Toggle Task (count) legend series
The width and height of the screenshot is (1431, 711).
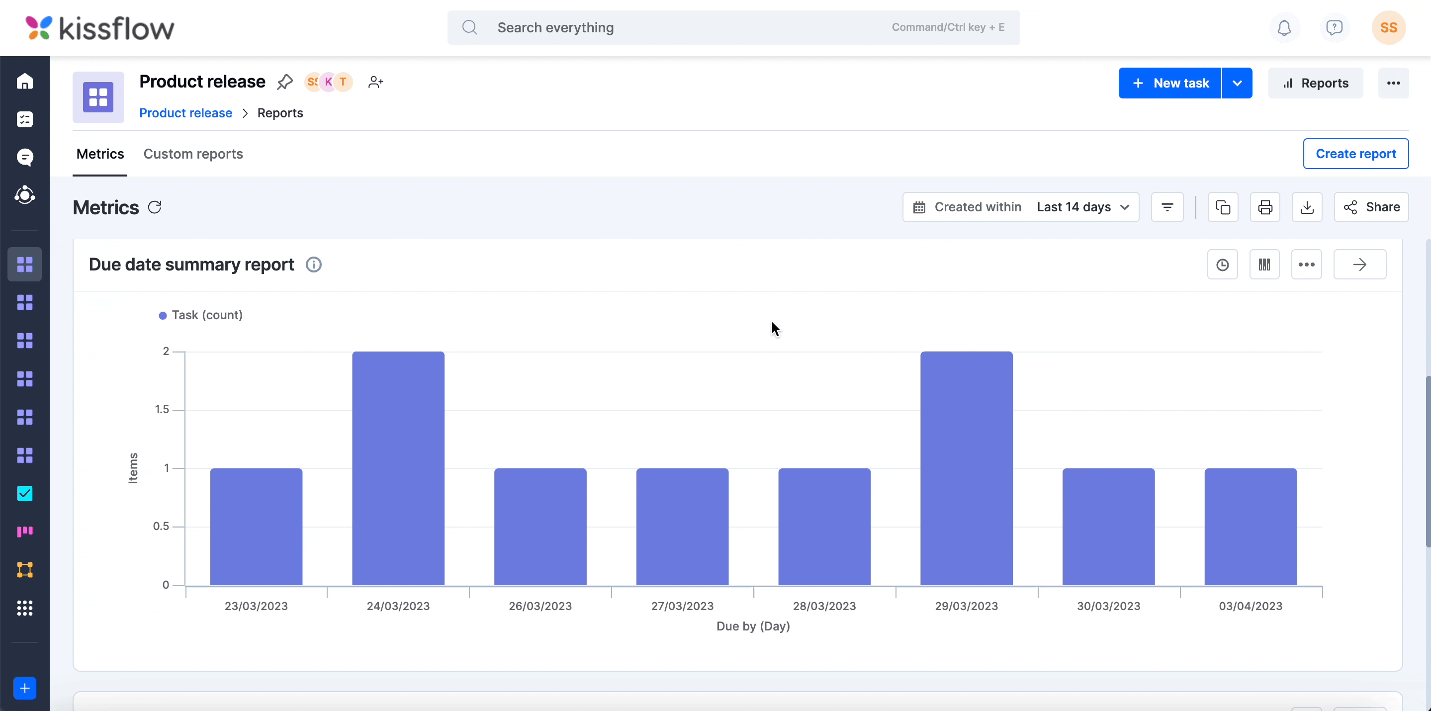(x=200, y=315)
